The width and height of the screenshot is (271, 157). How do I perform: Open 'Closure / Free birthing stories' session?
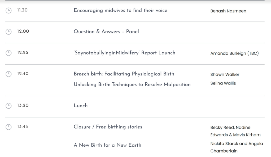pos(108,127)
